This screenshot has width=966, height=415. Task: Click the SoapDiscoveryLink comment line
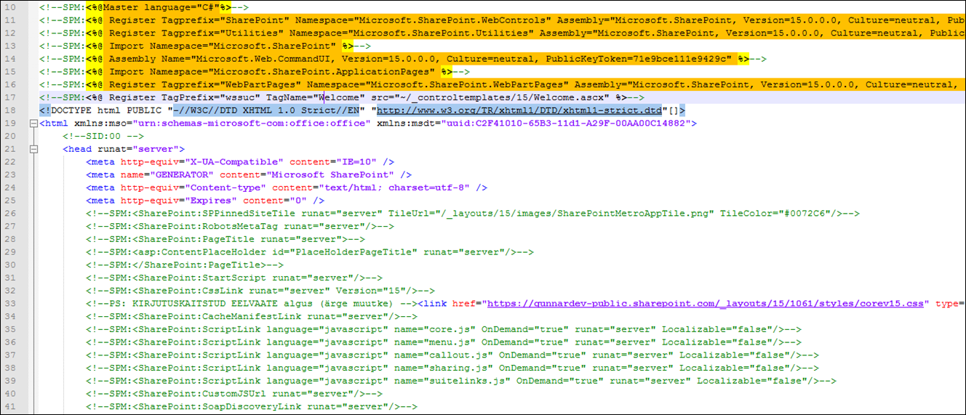(252, 407)
